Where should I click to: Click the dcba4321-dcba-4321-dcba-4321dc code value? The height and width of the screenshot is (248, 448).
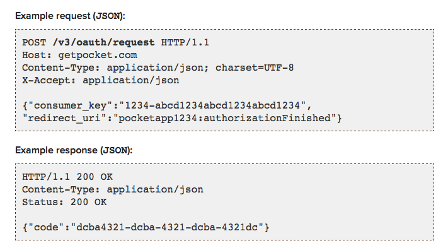pos(167,227)
